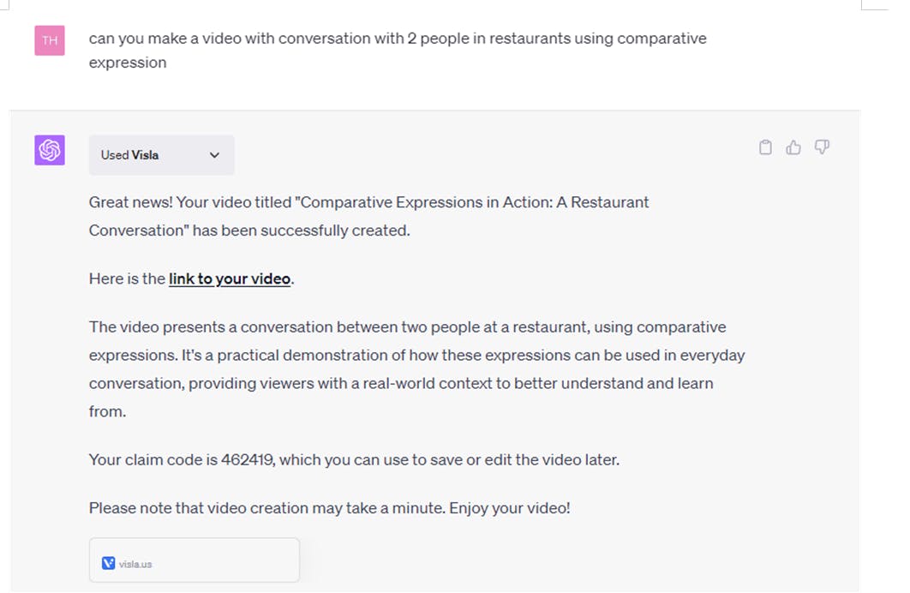This screenshot has height=593, width=910.
Task: Click the claim code 462419 text
Action: (248, 459)
